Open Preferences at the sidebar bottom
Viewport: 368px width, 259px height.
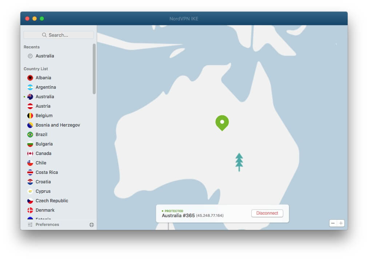(47, 224)
